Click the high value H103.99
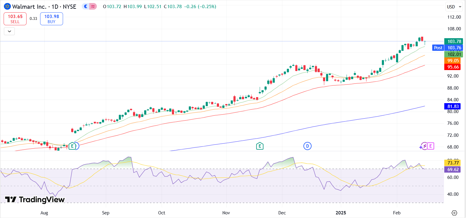This screenshot has width=466, height=218. pyautogui.click(x=133, y=6)
